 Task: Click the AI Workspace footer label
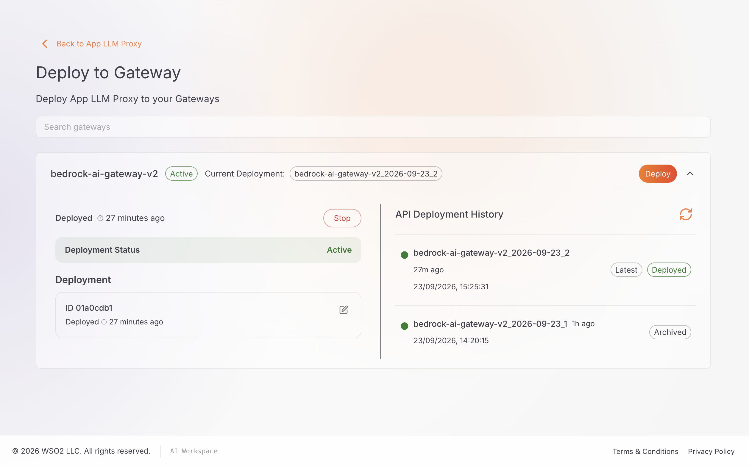(194, 451)
